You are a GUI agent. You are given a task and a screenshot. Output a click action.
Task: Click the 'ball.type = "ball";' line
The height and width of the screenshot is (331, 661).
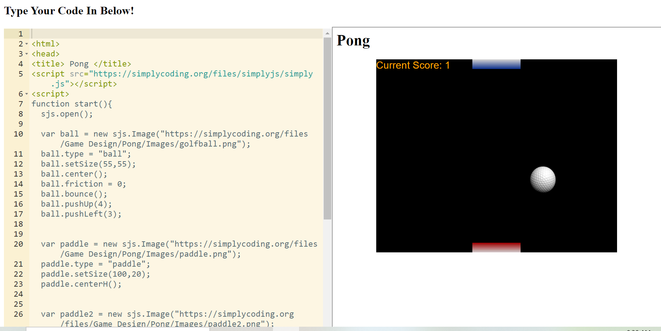point(86,154)
